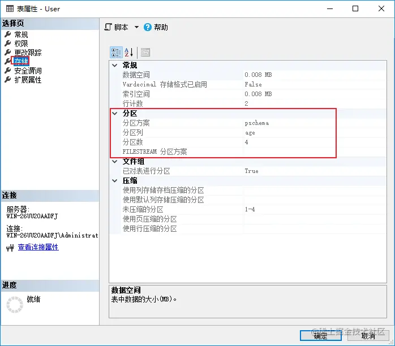This screenshot has height=346, width=395.
Task: Sort properties alphabetically with the A-Z icon
Action: [x=128, y=53]
